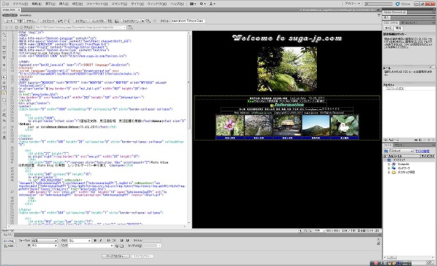Click the タイトル (Title) text field
437x266 pixels.
pos(188,21)
